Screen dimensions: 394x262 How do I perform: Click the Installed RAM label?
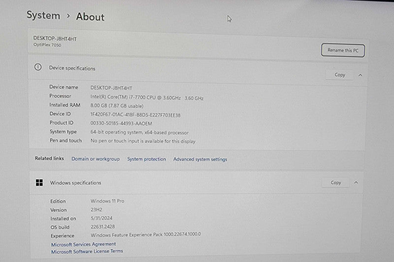tap(65, 105)
